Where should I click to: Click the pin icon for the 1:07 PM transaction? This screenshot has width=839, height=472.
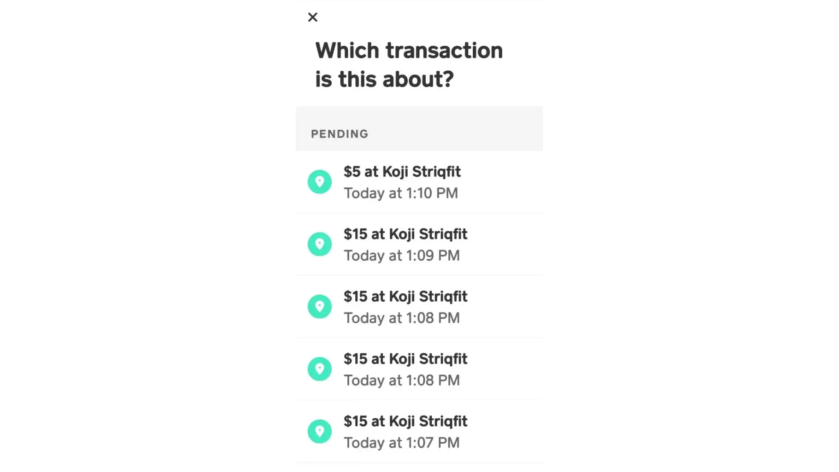319,431
